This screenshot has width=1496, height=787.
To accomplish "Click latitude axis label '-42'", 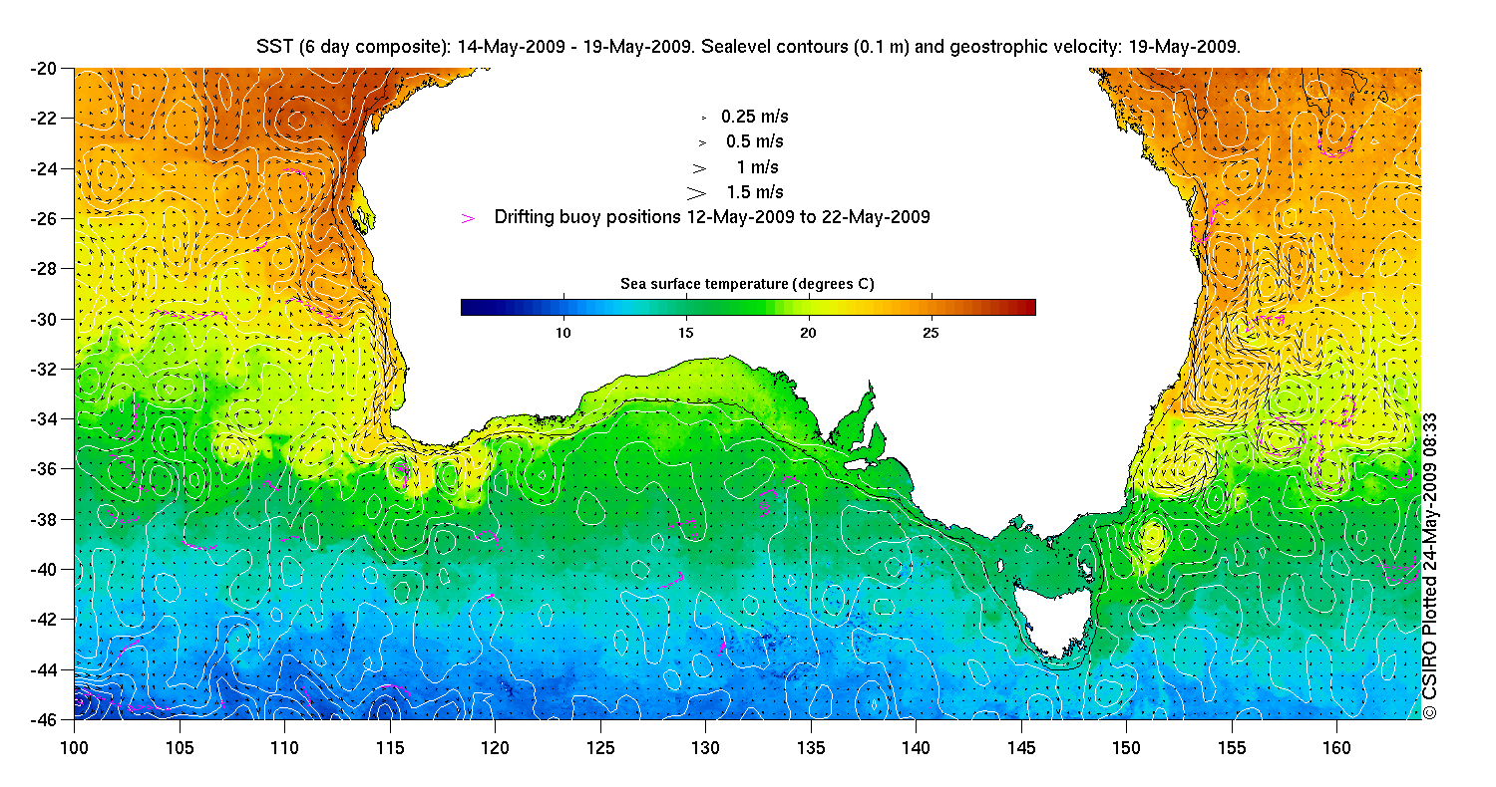I will (46, 619).
